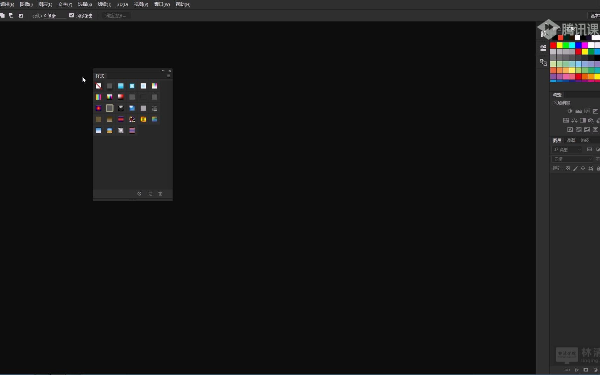Add a Color Balance adjustment (scales icon)

574,120
